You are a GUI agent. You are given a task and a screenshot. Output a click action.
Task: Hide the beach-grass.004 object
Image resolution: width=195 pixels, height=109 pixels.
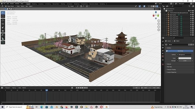(x=191, y=23)
